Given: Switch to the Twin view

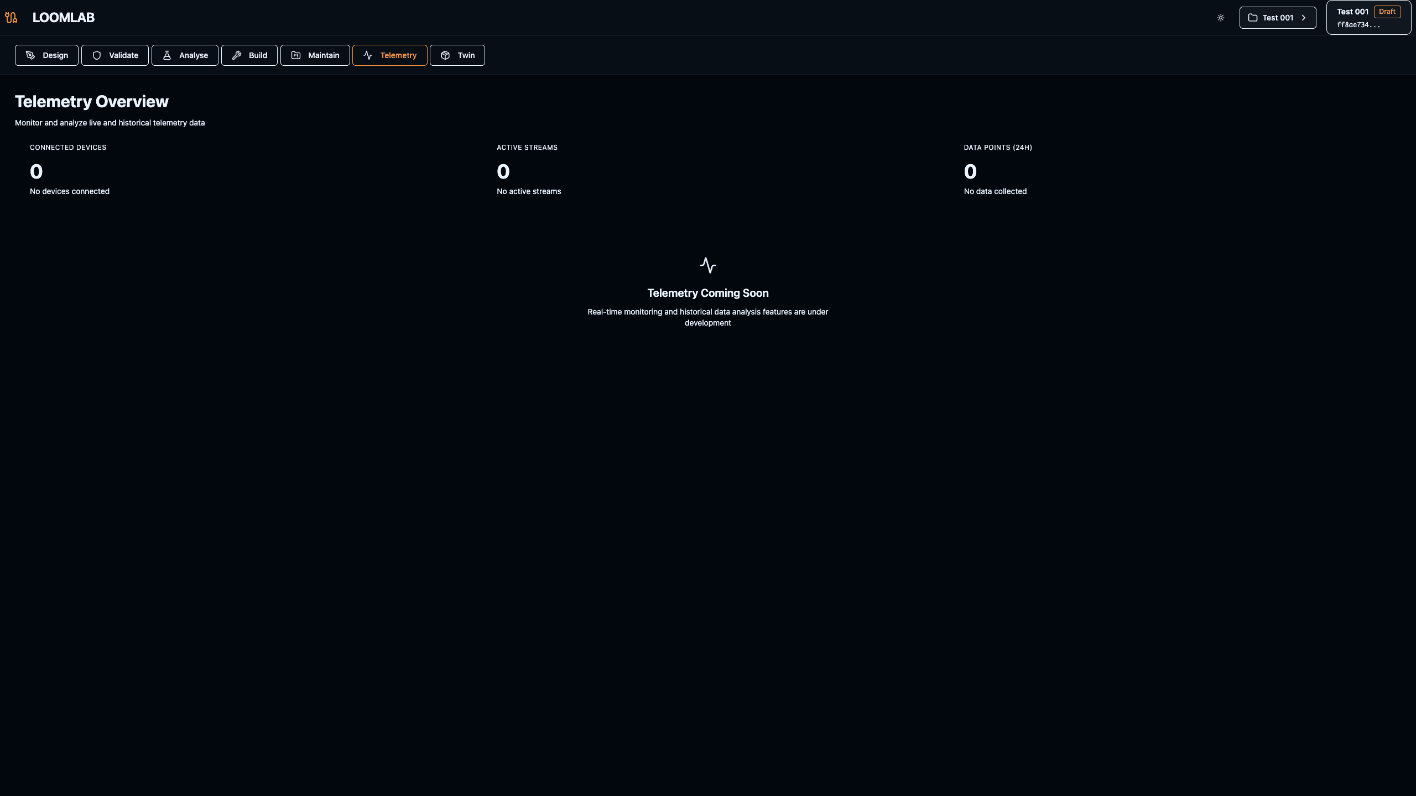Looking at the screenshot, I should (457, 55).
